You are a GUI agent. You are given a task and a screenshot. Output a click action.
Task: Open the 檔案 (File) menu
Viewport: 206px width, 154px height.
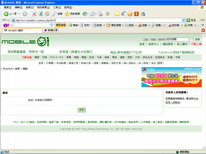[8, 7]
